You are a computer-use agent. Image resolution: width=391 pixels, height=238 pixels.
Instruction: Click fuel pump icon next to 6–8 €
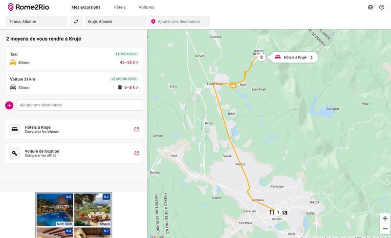point(120,87)
